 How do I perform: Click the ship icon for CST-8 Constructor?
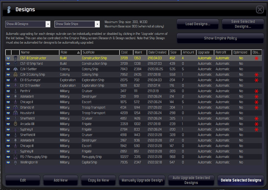(15, 58)
